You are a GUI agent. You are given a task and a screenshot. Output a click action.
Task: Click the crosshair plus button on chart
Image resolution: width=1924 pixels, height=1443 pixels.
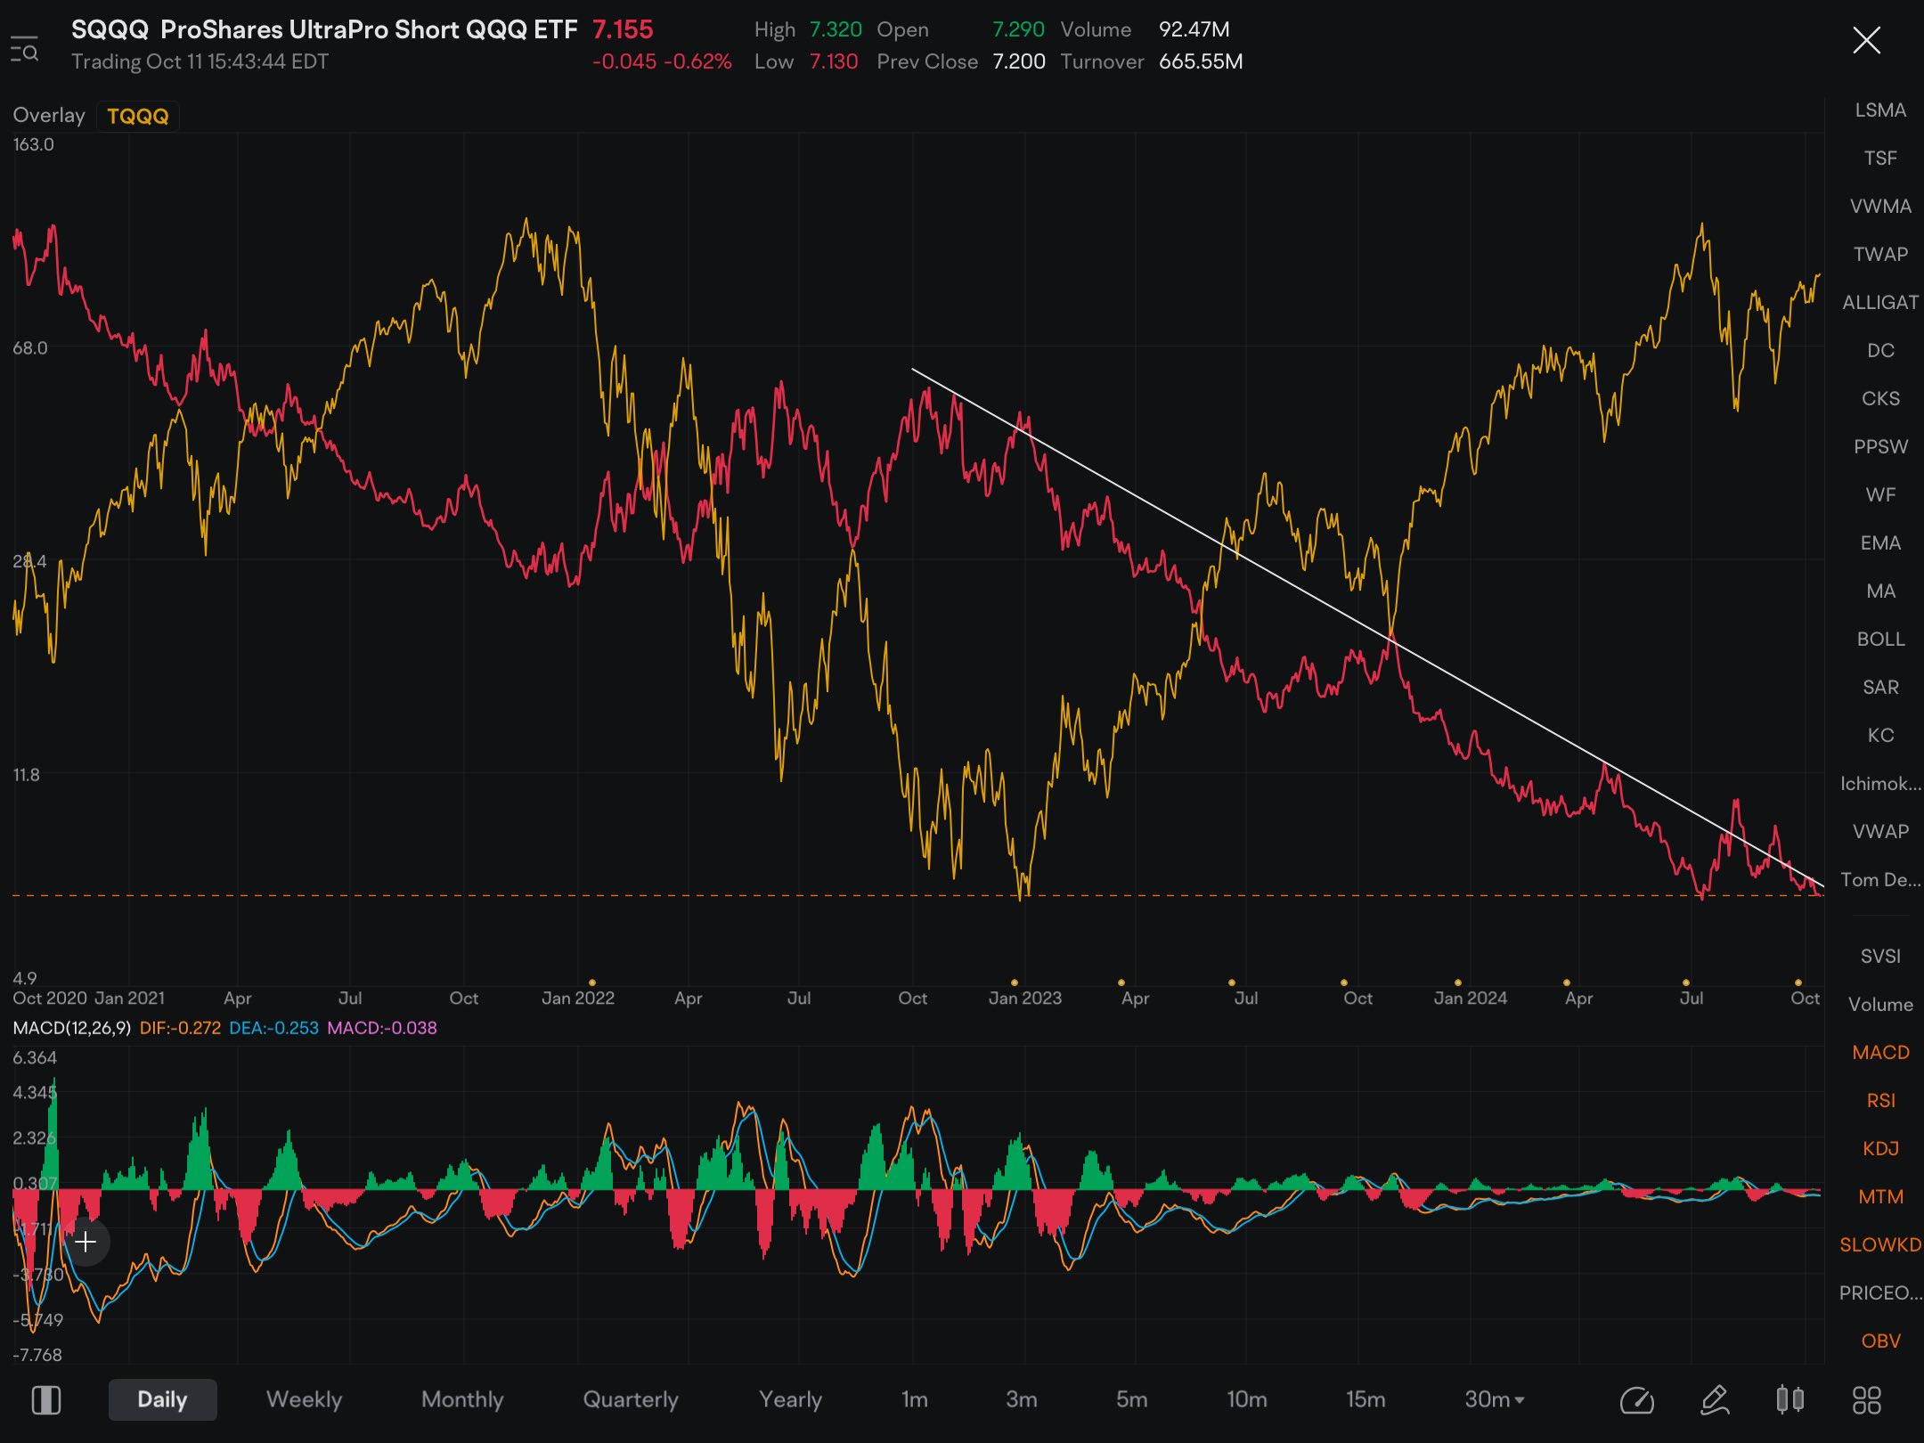click(x=86, y=1242)
